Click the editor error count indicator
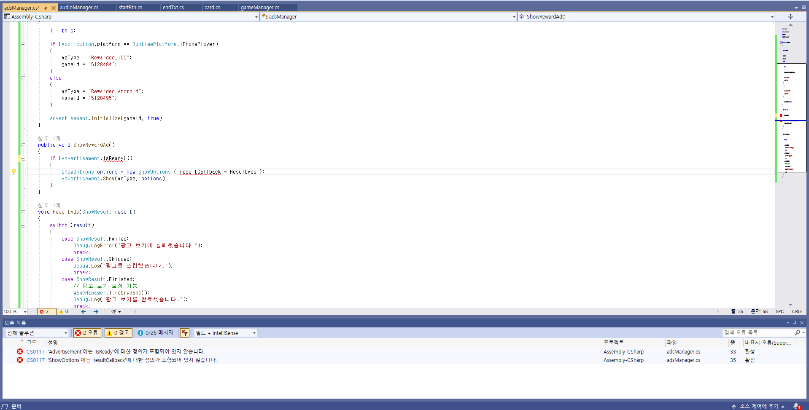The width and height of the screenshot is (809, 410). [46, 312]
